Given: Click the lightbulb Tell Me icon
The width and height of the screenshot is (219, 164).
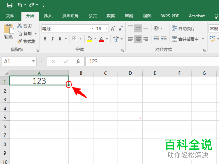Looking at the screenshot, I should coord(216,16).
